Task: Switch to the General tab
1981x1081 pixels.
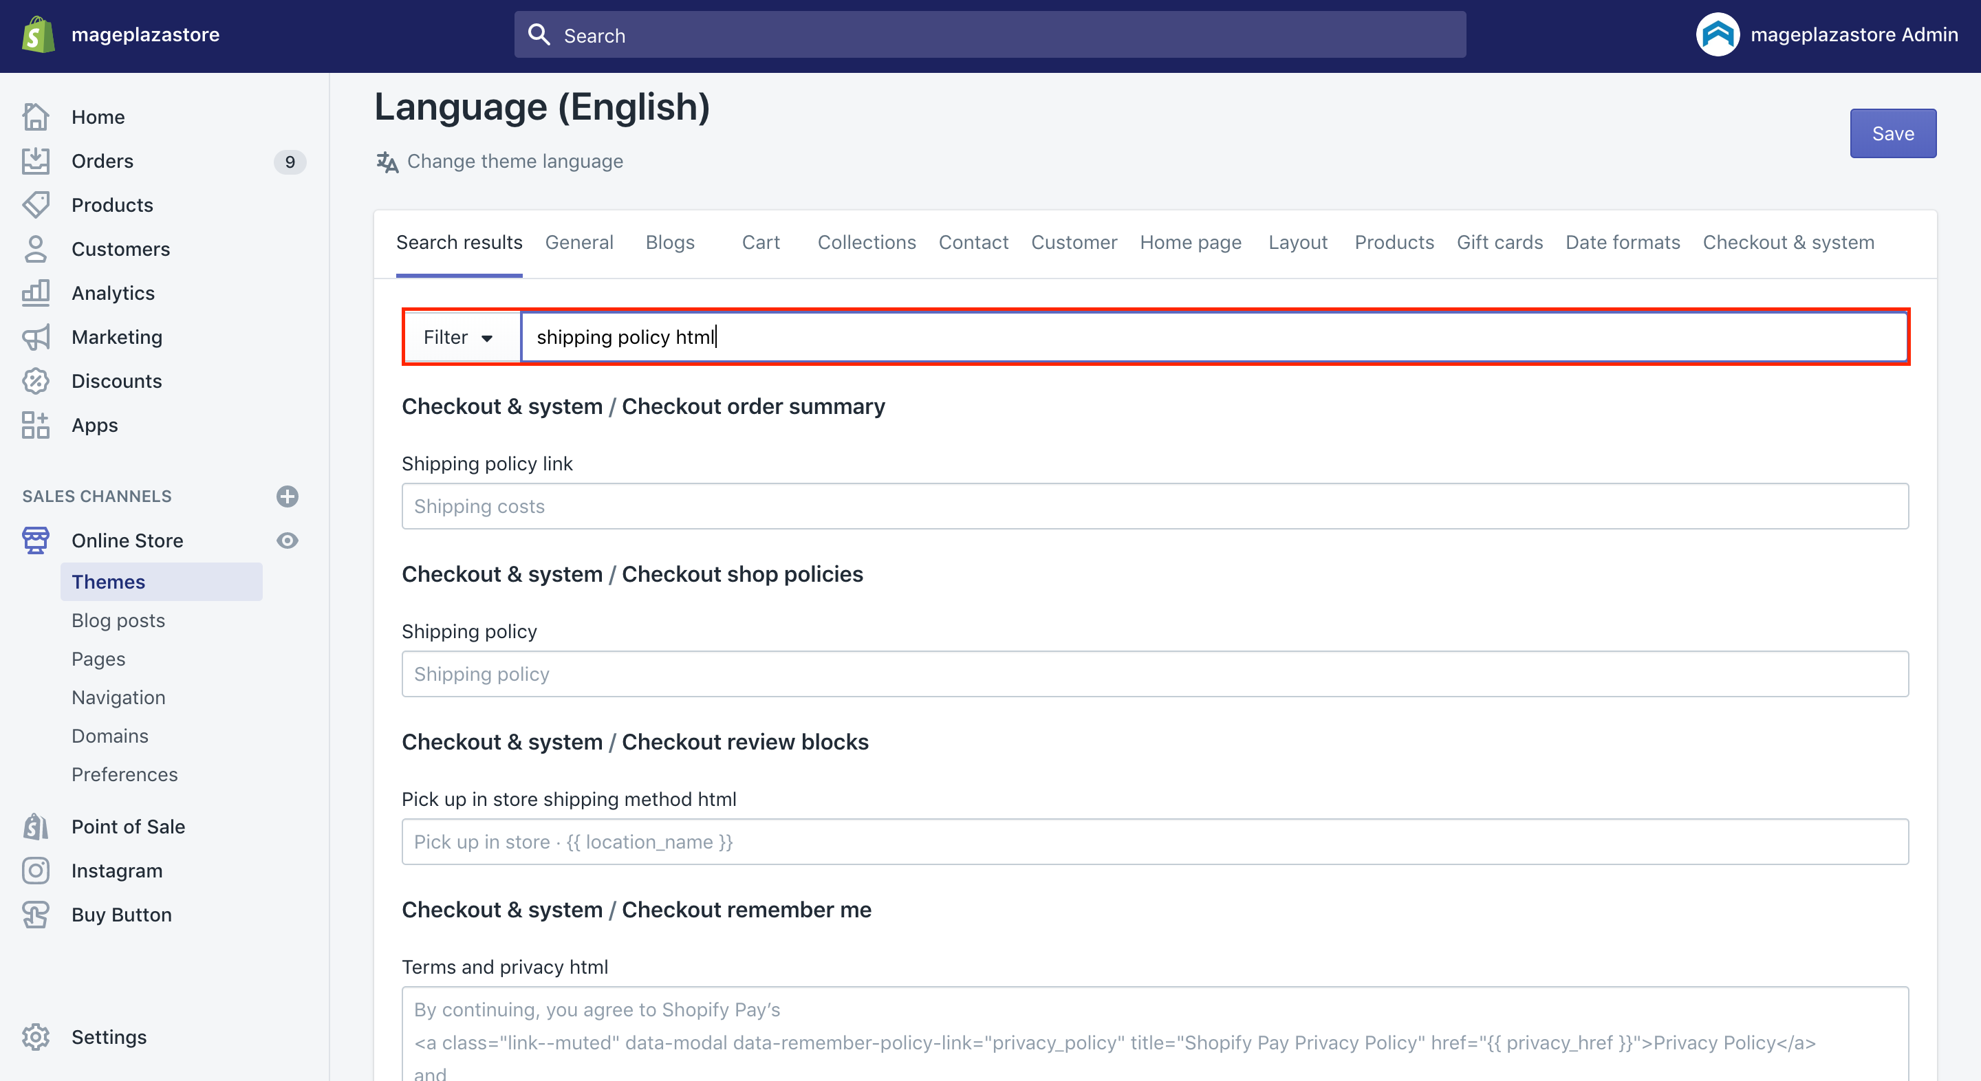Action: (579, 241)
